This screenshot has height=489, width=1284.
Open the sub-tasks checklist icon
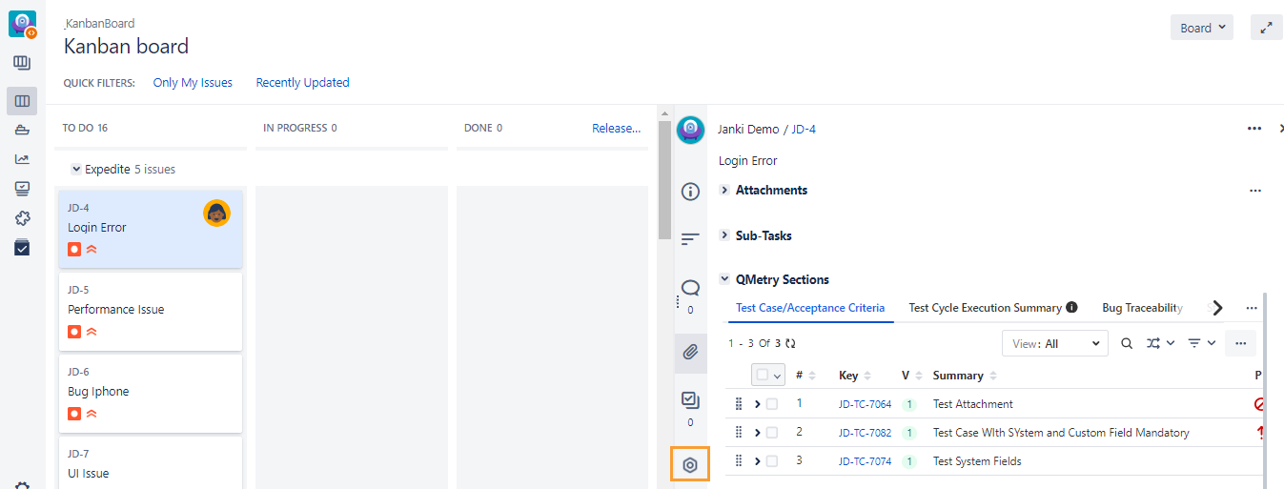pyautogui.click(x=691, y=400)
